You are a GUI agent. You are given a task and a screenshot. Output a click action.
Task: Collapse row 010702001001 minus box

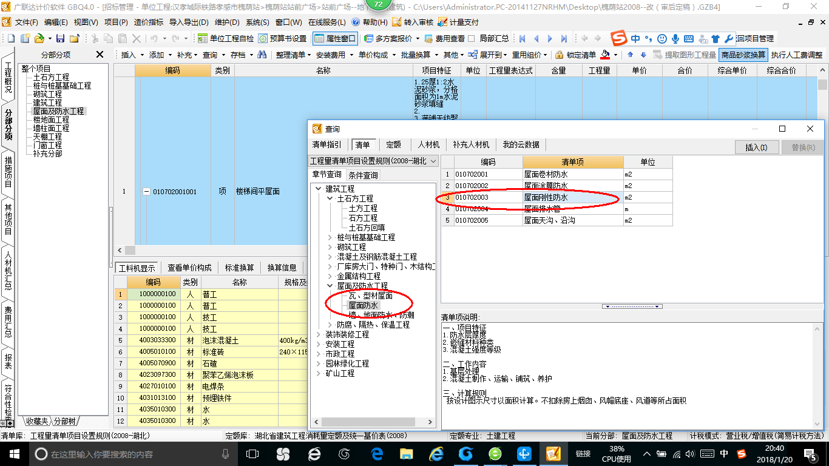click(x=146, y=192)
